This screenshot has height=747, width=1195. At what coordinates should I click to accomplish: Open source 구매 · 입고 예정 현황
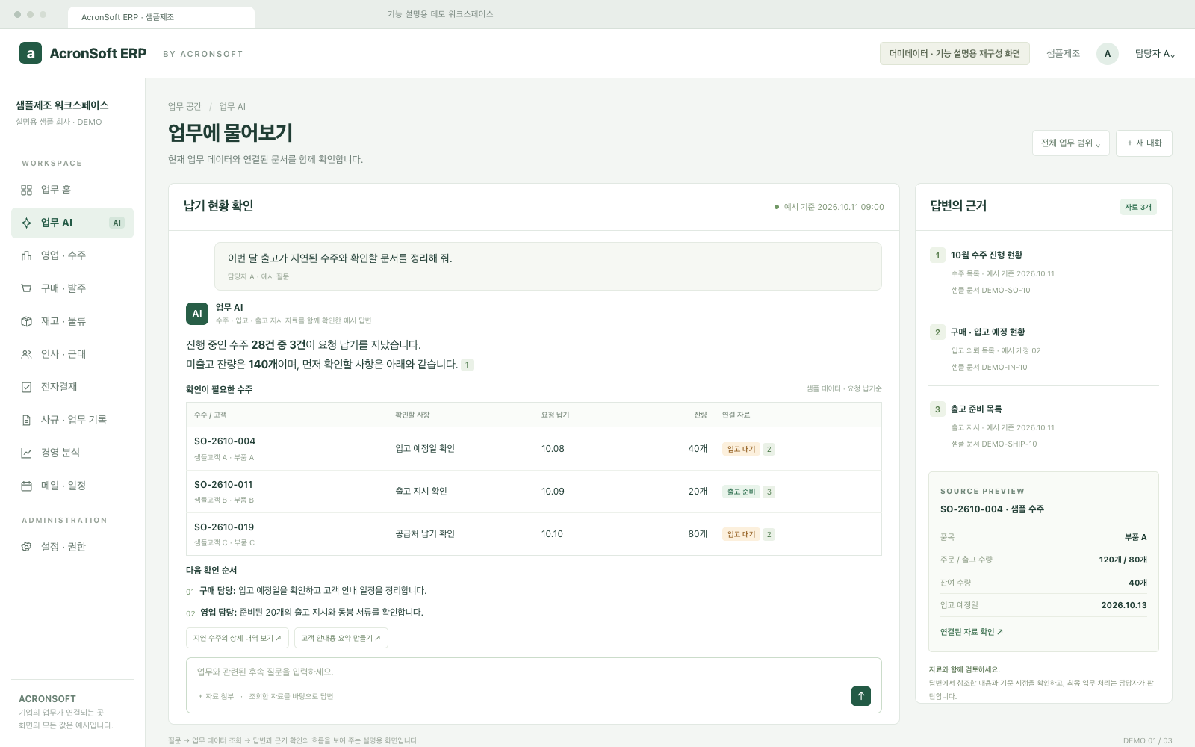click(1043, 350)
